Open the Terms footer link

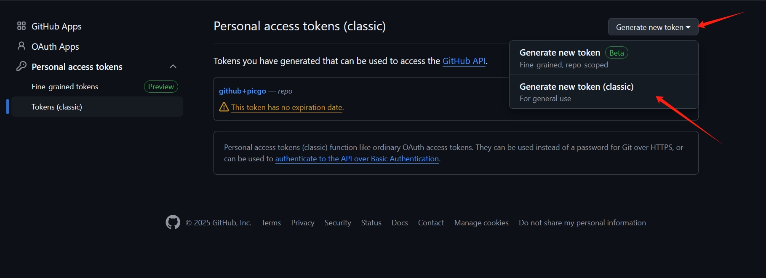271,223
